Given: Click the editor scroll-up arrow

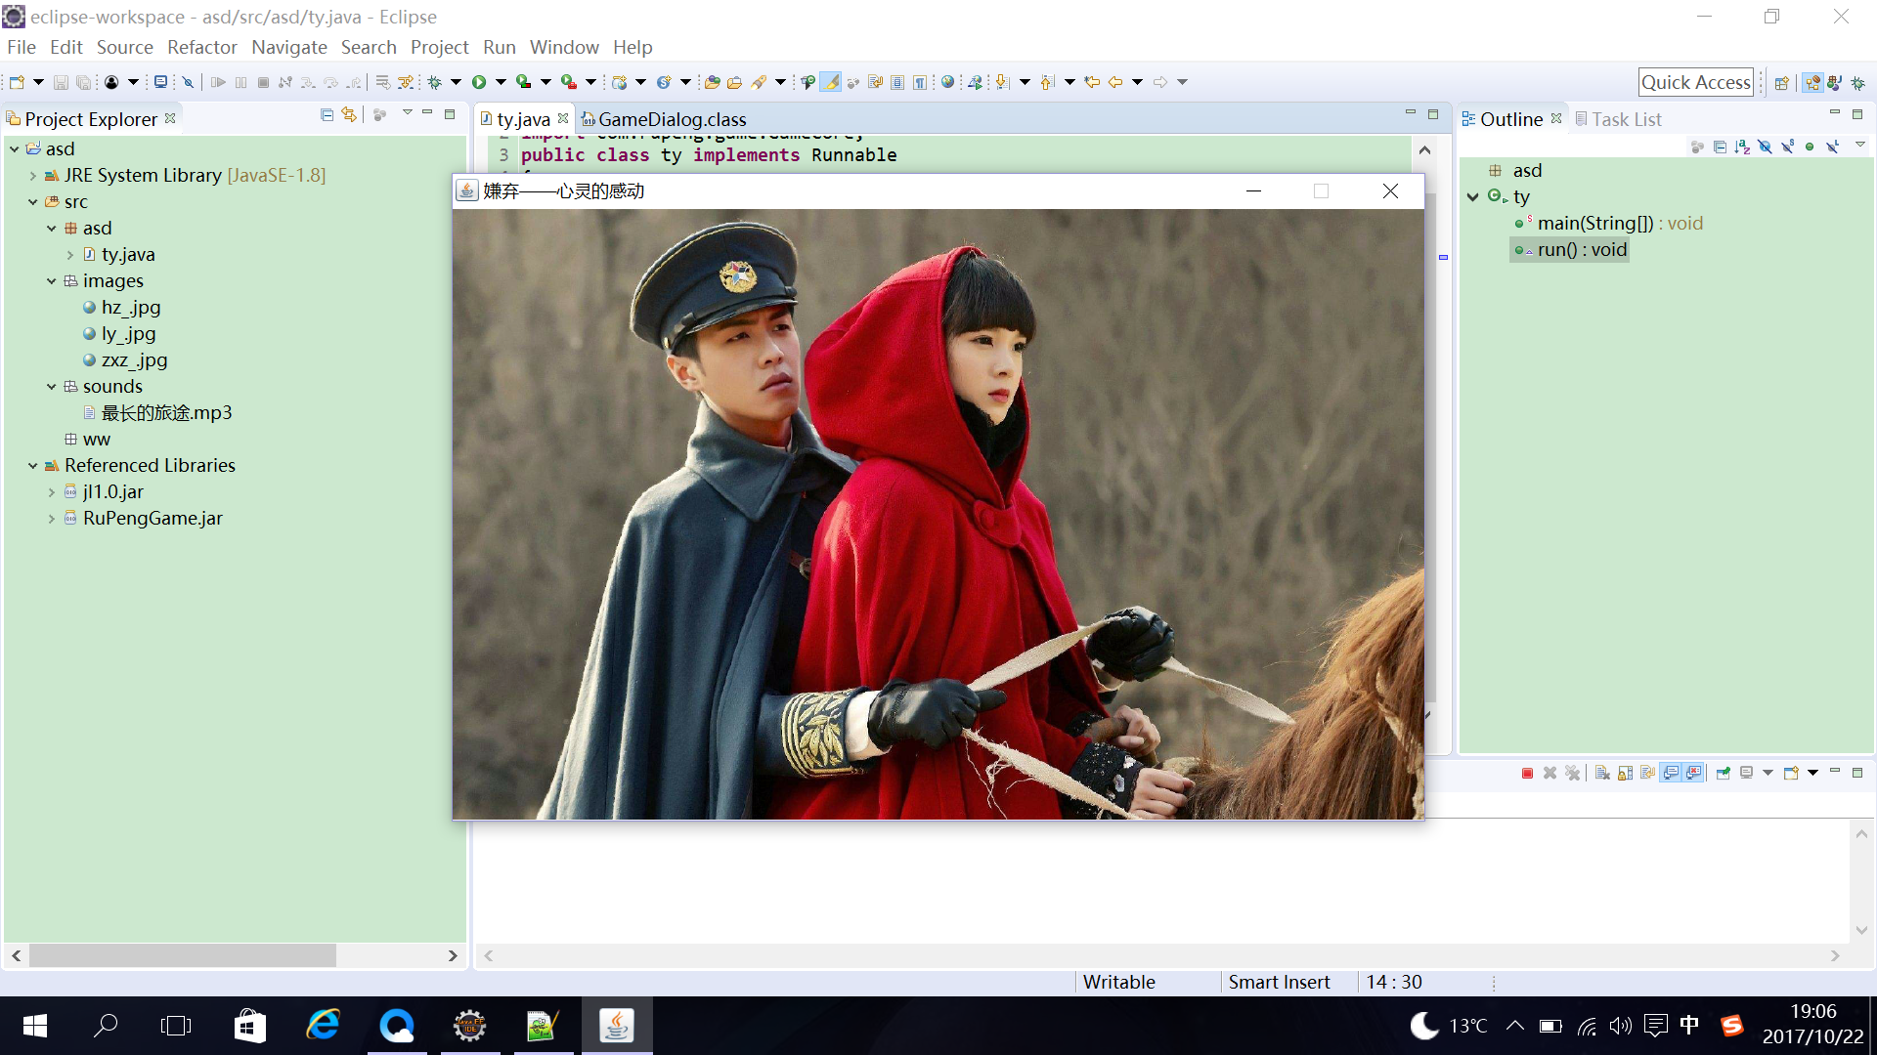Looking at the screenshot, I should [x=1424, y=150].
